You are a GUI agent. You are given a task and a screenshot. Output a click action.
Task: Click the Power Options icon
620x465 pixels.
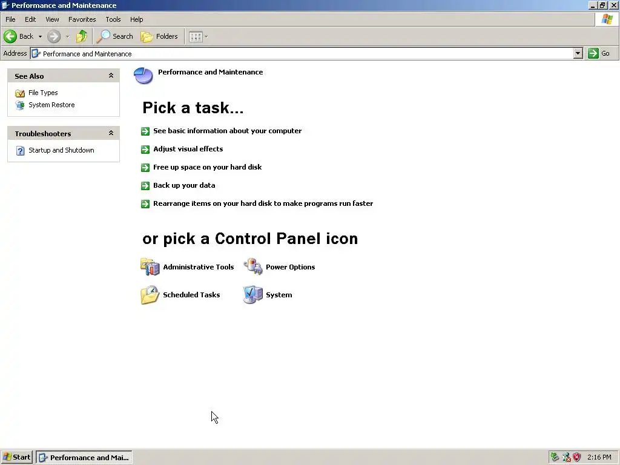click(x=253, y=266)
